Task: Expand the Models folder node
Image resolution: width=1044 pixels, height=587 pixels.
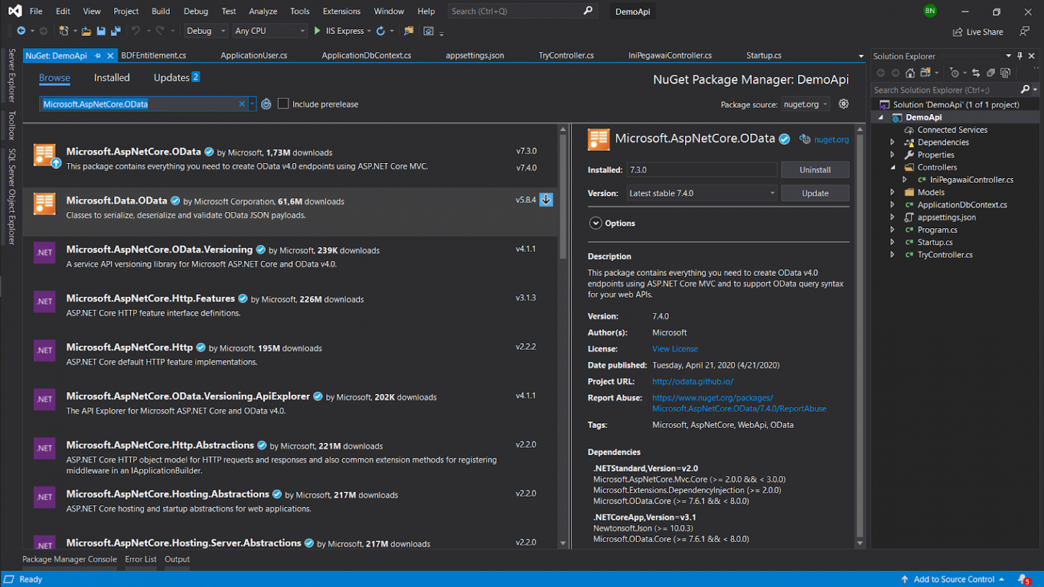Action: tap(892, 192)
